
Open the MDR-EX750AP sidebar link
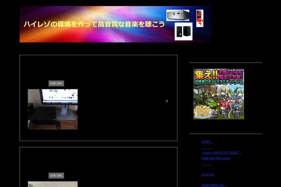[x=222, y=153]
